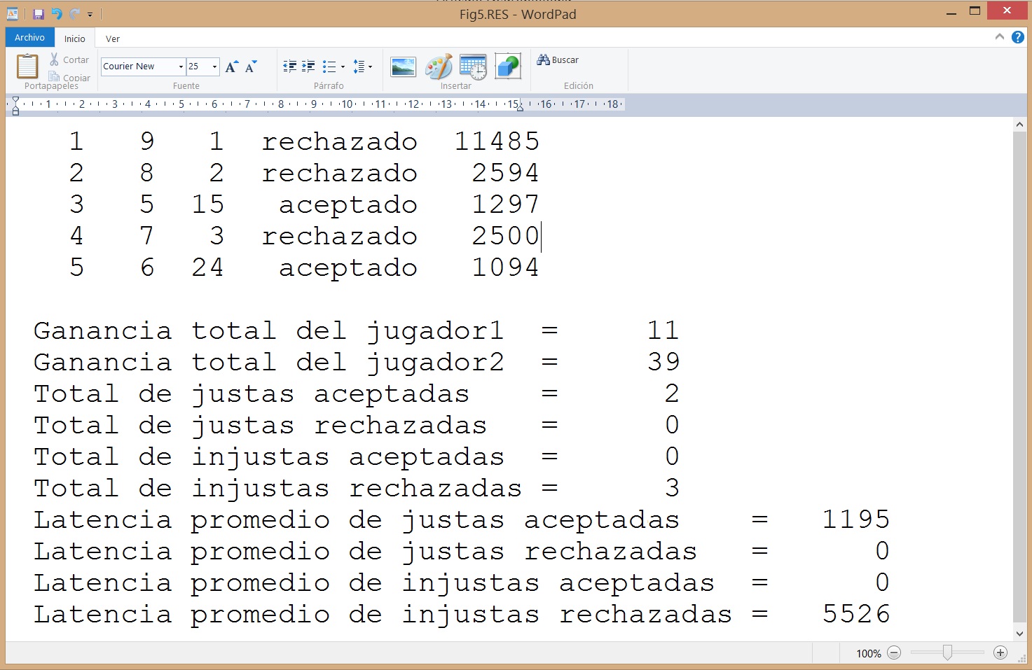Undo the last edit
This screenshot has width=1032, height=670.
coord(55,13)
